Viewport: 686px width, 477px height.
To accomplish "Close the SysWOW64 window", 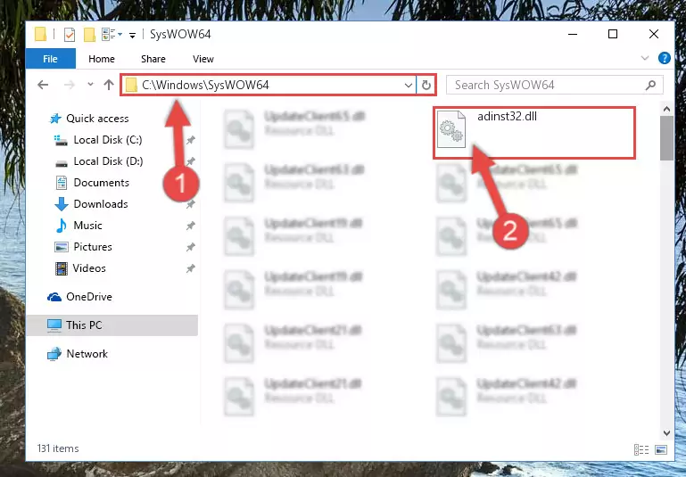I will click(x=654, y=34).
